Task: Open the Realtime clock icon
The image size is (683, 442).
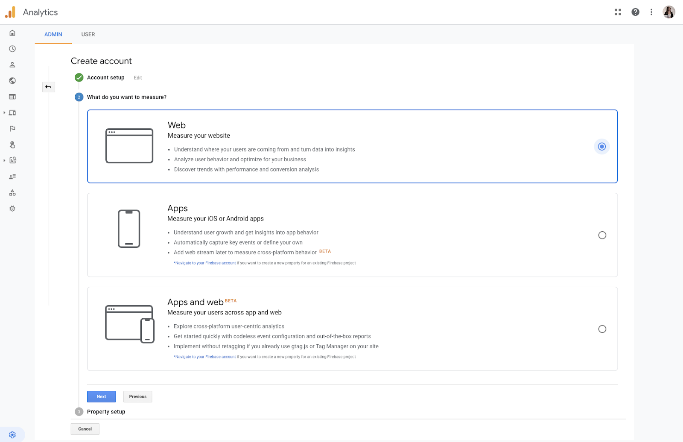Action: 12,49
